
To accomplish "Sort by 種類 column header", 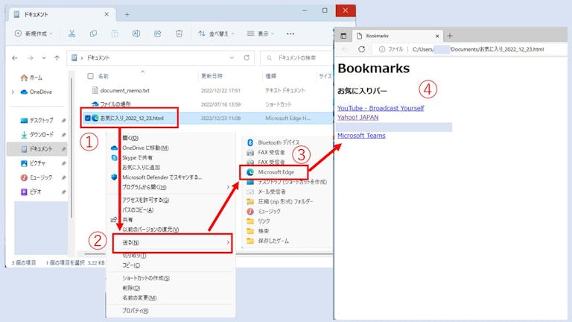I will point(270,76).
